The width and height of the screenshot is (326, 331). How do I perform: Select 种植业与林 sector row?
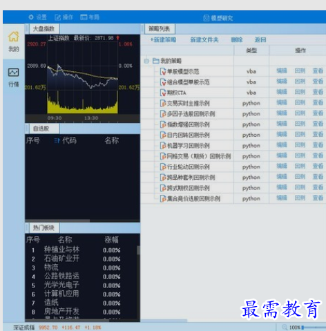point(81,250)
